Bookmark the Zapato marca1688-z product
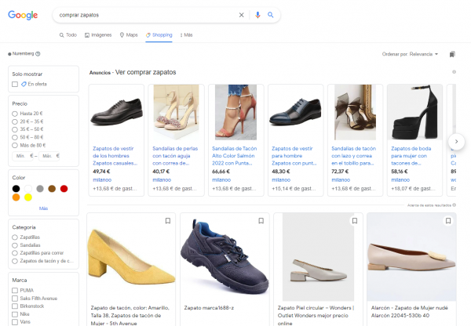 261,221
